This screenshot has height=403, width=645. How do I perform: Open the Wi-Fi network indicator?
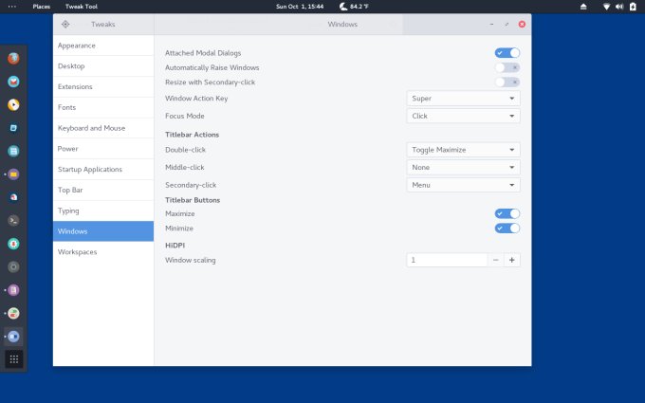click(x=606, y=7)
